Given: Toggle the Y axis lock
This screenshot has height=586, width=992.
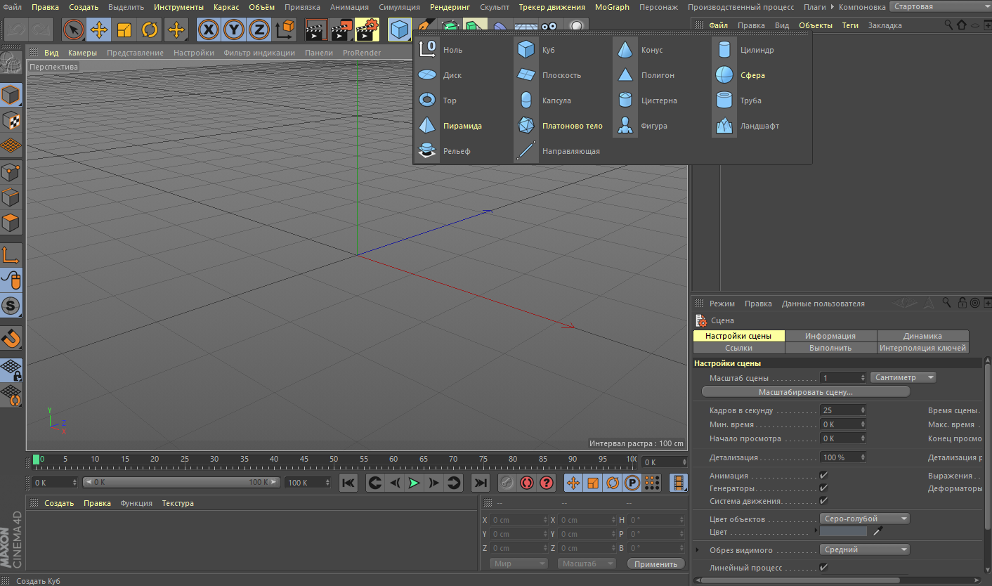Looking at the screenshot, I should [234, 30].
